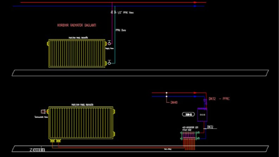279x157 pixels.
Task: Select the upper yellow panel radiator
Action: (77, 54)
